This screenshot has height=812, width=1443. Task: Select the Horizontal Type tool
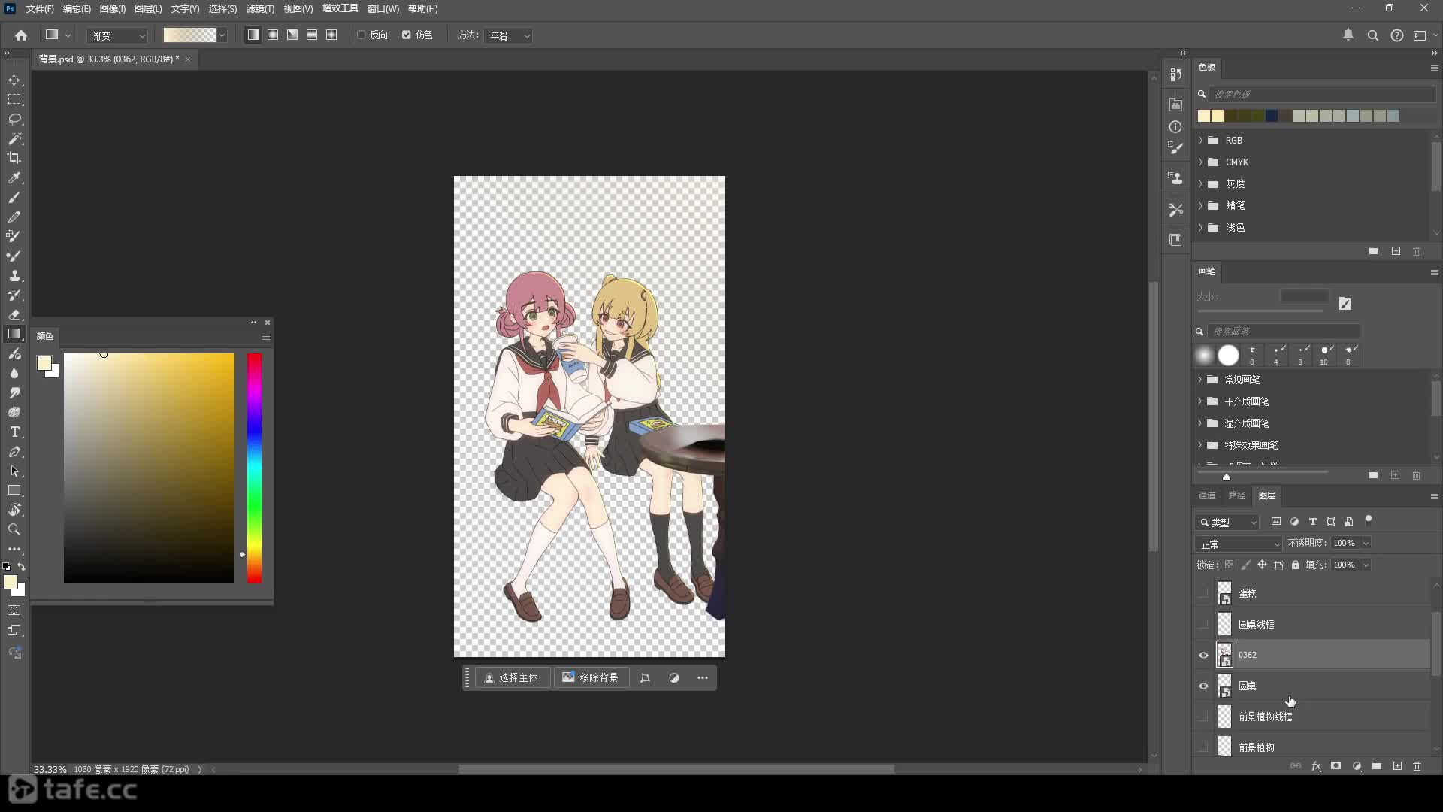click(x=14, y=432)
